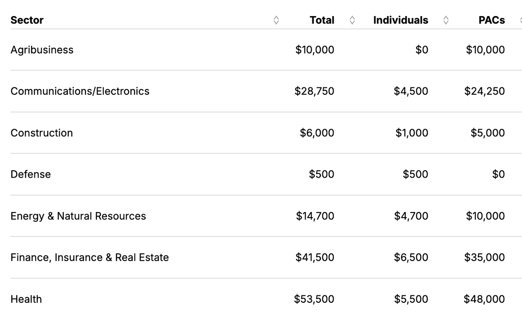This screenshot has width=522, height=318.
Task: Click the sort arrows right of PACs
Action: click(520, 20)
